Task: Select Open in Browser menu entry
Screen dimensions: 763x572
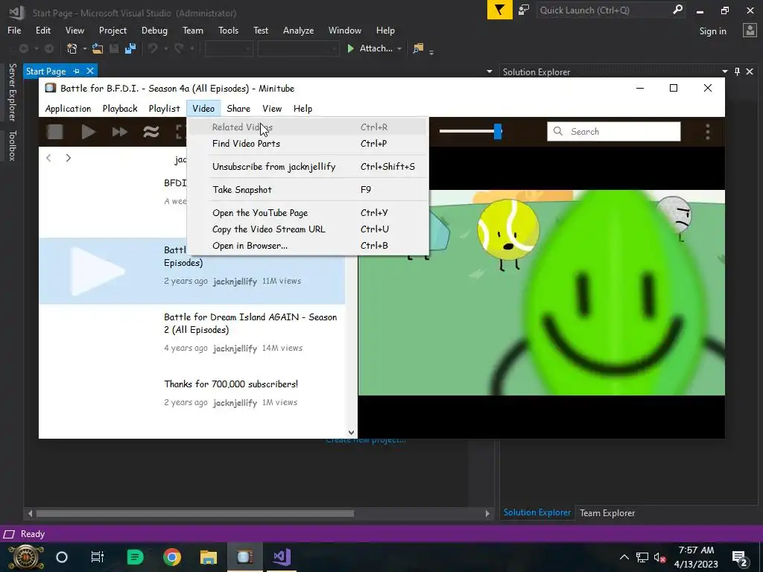Action: click(307, 246)
